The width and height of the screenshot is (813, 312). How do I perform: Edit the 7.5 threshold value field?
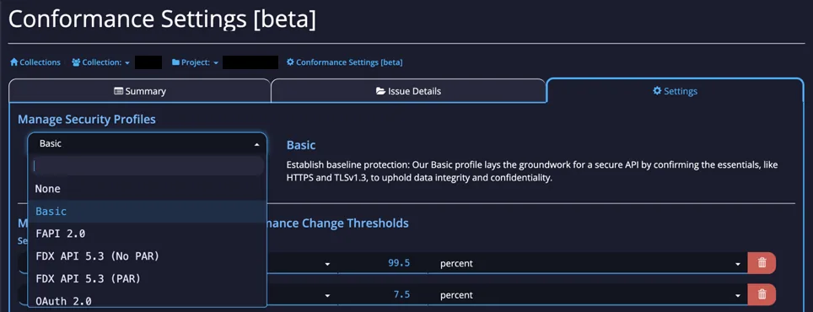(x=383, y=294)
